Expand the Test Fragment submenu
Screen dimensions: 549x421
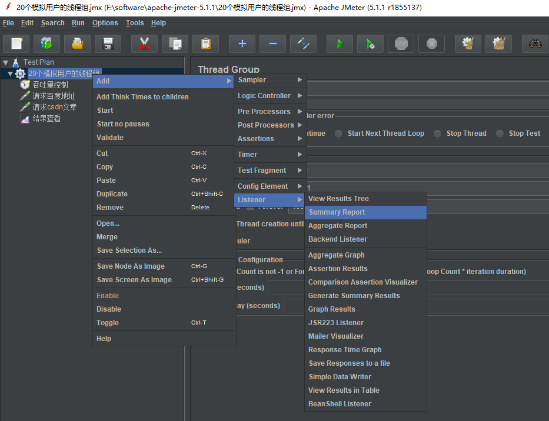[271, 171]
